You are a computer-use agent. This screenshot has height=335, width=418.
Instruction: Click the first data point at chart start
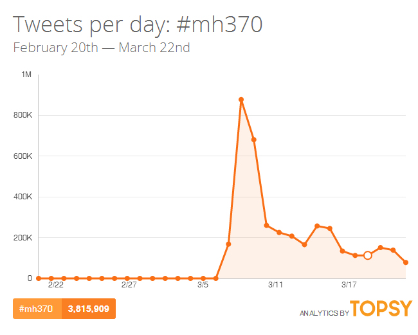point(39,278)
